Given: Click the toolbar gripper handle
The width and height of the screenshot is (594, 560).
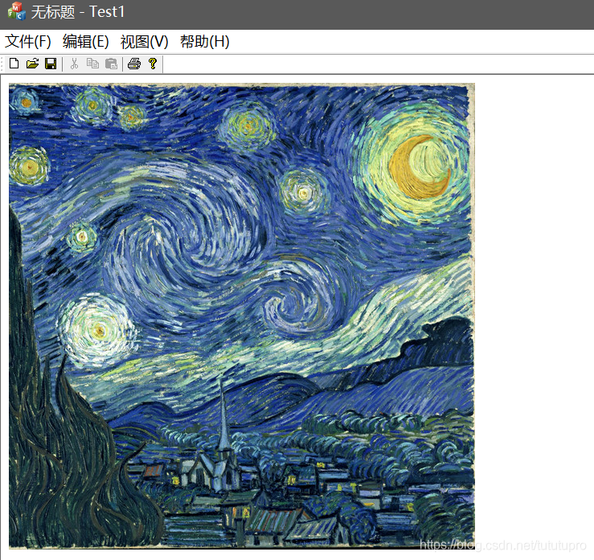Looking at the screenshot, I should coord(2,64).
